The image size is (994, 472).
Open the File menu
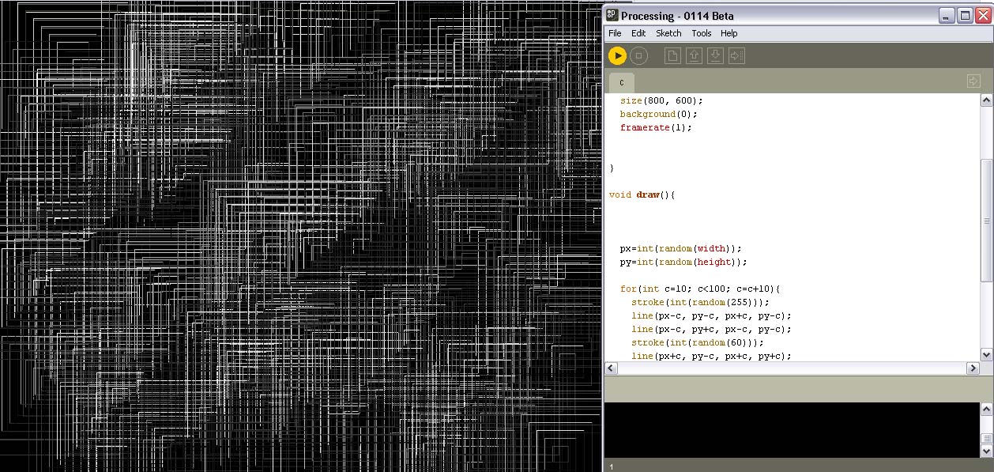click(615, 33)
